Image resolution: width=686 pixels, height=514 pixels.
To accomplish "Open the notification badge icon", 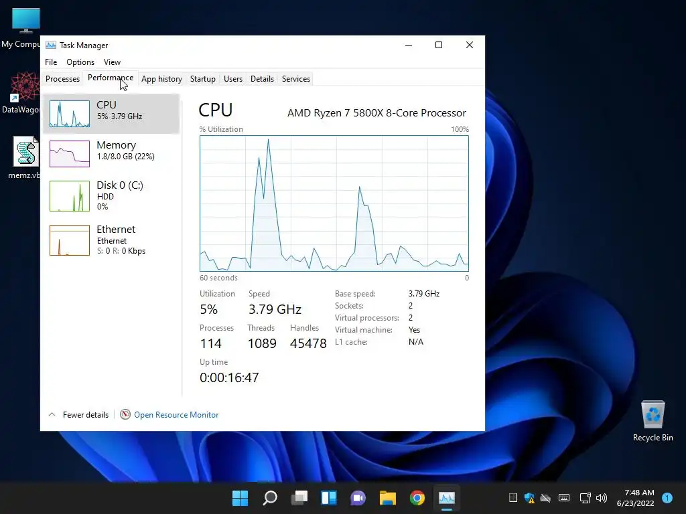I will point(667,498).
